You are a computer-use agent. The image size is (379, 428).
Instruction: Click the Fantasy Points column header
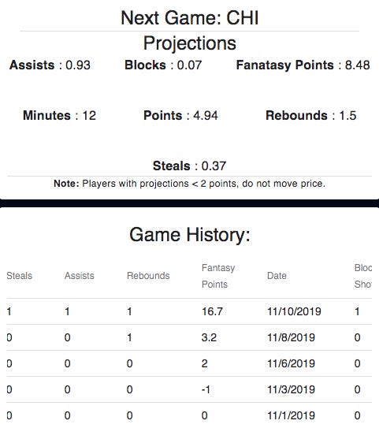point(218,276)
